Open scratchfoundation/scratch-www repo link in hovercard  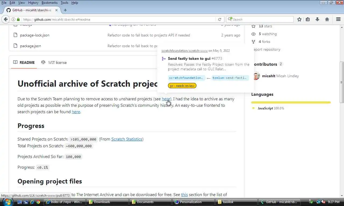(x=184, y=51)
